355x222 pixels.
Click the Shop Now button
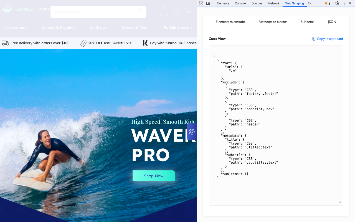tap(153, 176)
